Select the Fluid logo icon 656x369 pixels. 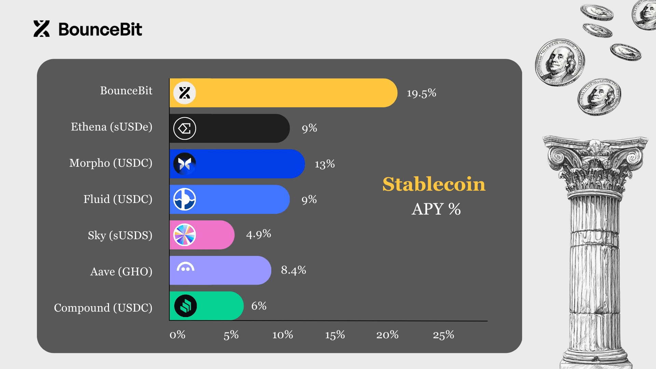click(184, 199)
